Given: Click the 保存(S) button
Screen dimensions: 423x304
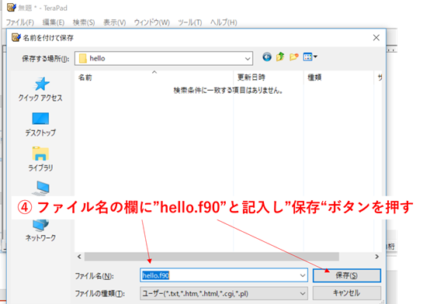Looking at the screenshot, I should point(347,275).
